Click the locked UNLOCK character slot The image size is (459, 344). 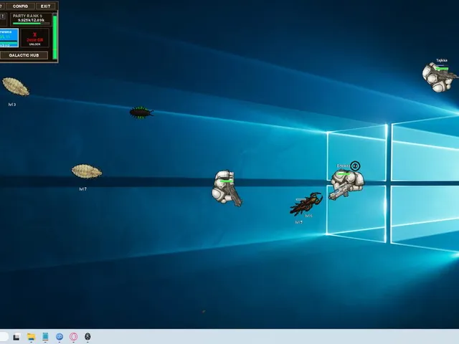pos(35,38)
